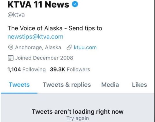Switch to the Tweets tab
155x122 pixels.
coord(19,85)
